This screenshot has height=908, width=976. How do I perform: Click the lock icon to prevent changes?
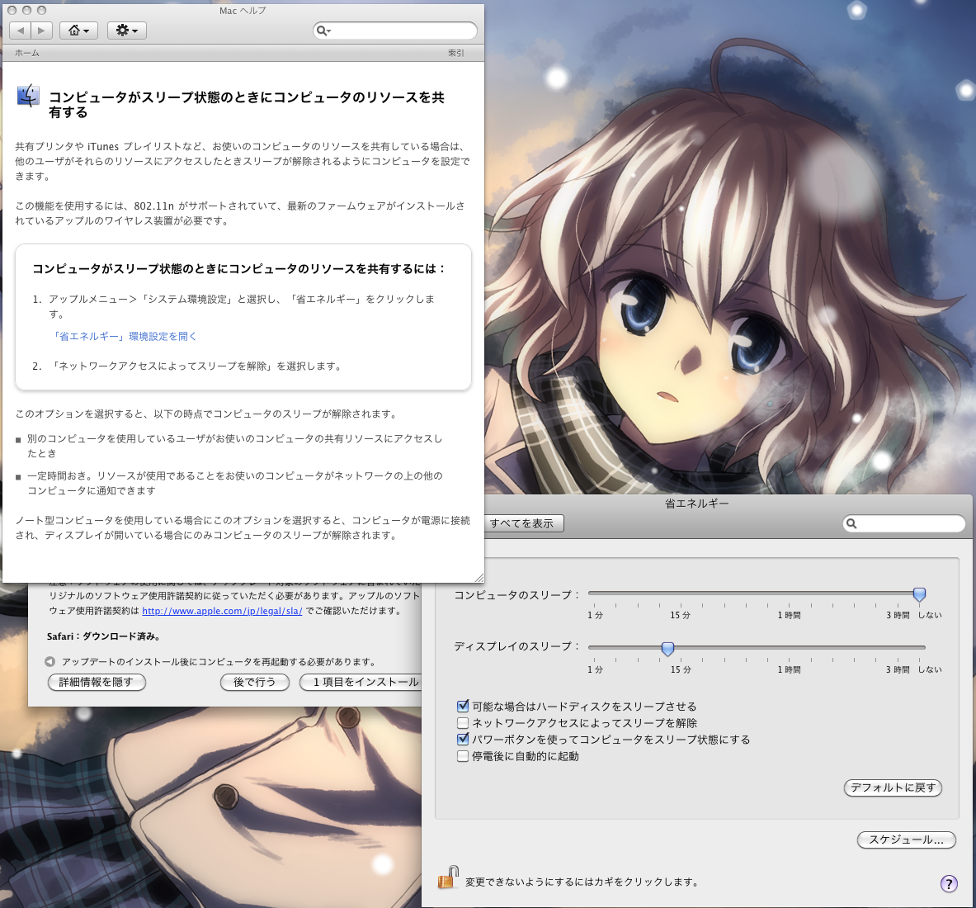point(447,878)
